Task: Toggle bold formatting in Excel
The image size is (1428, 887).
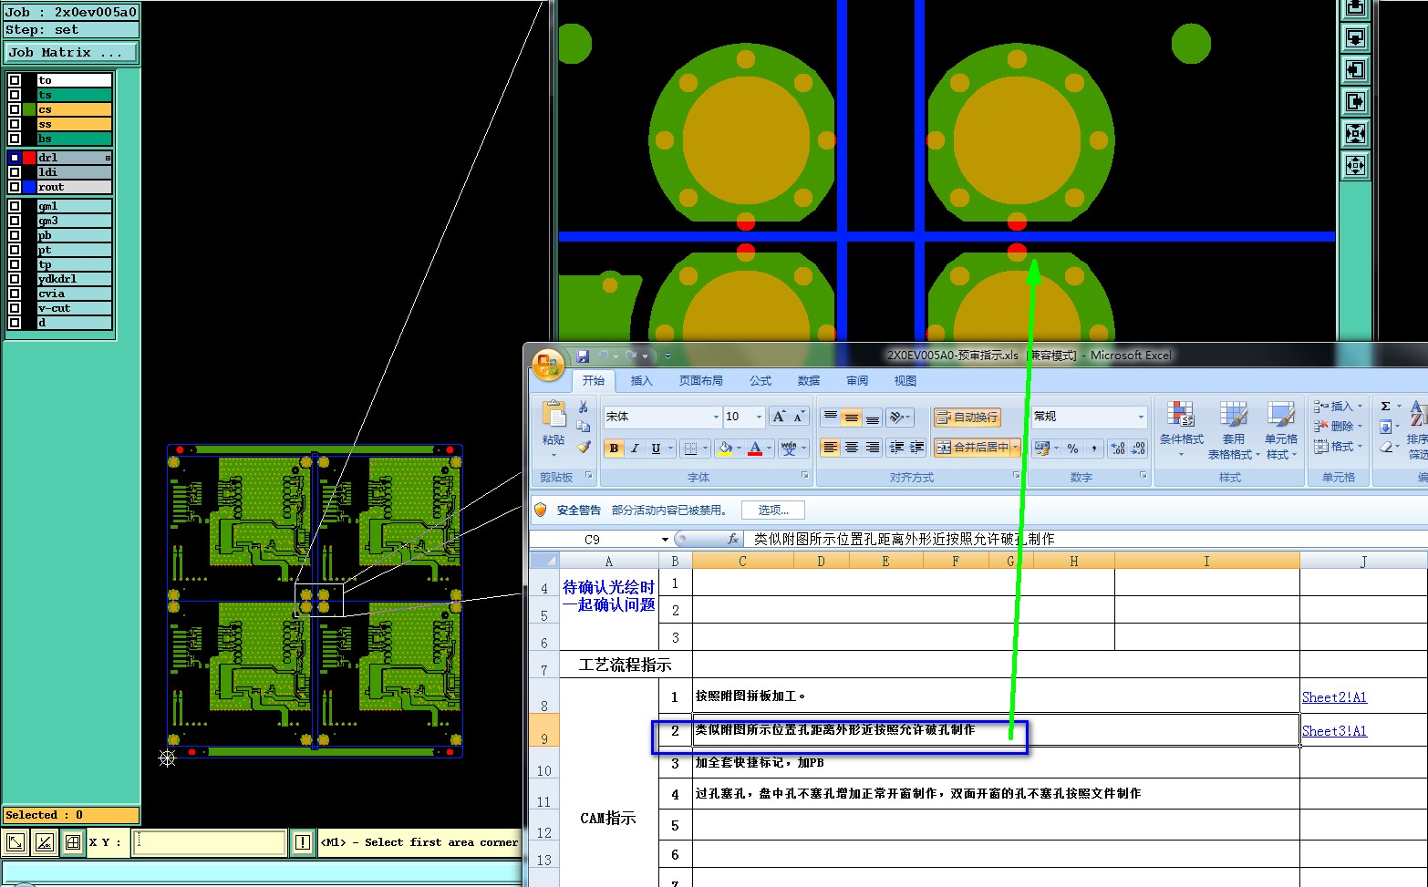Action: click(x=614, y=448)
